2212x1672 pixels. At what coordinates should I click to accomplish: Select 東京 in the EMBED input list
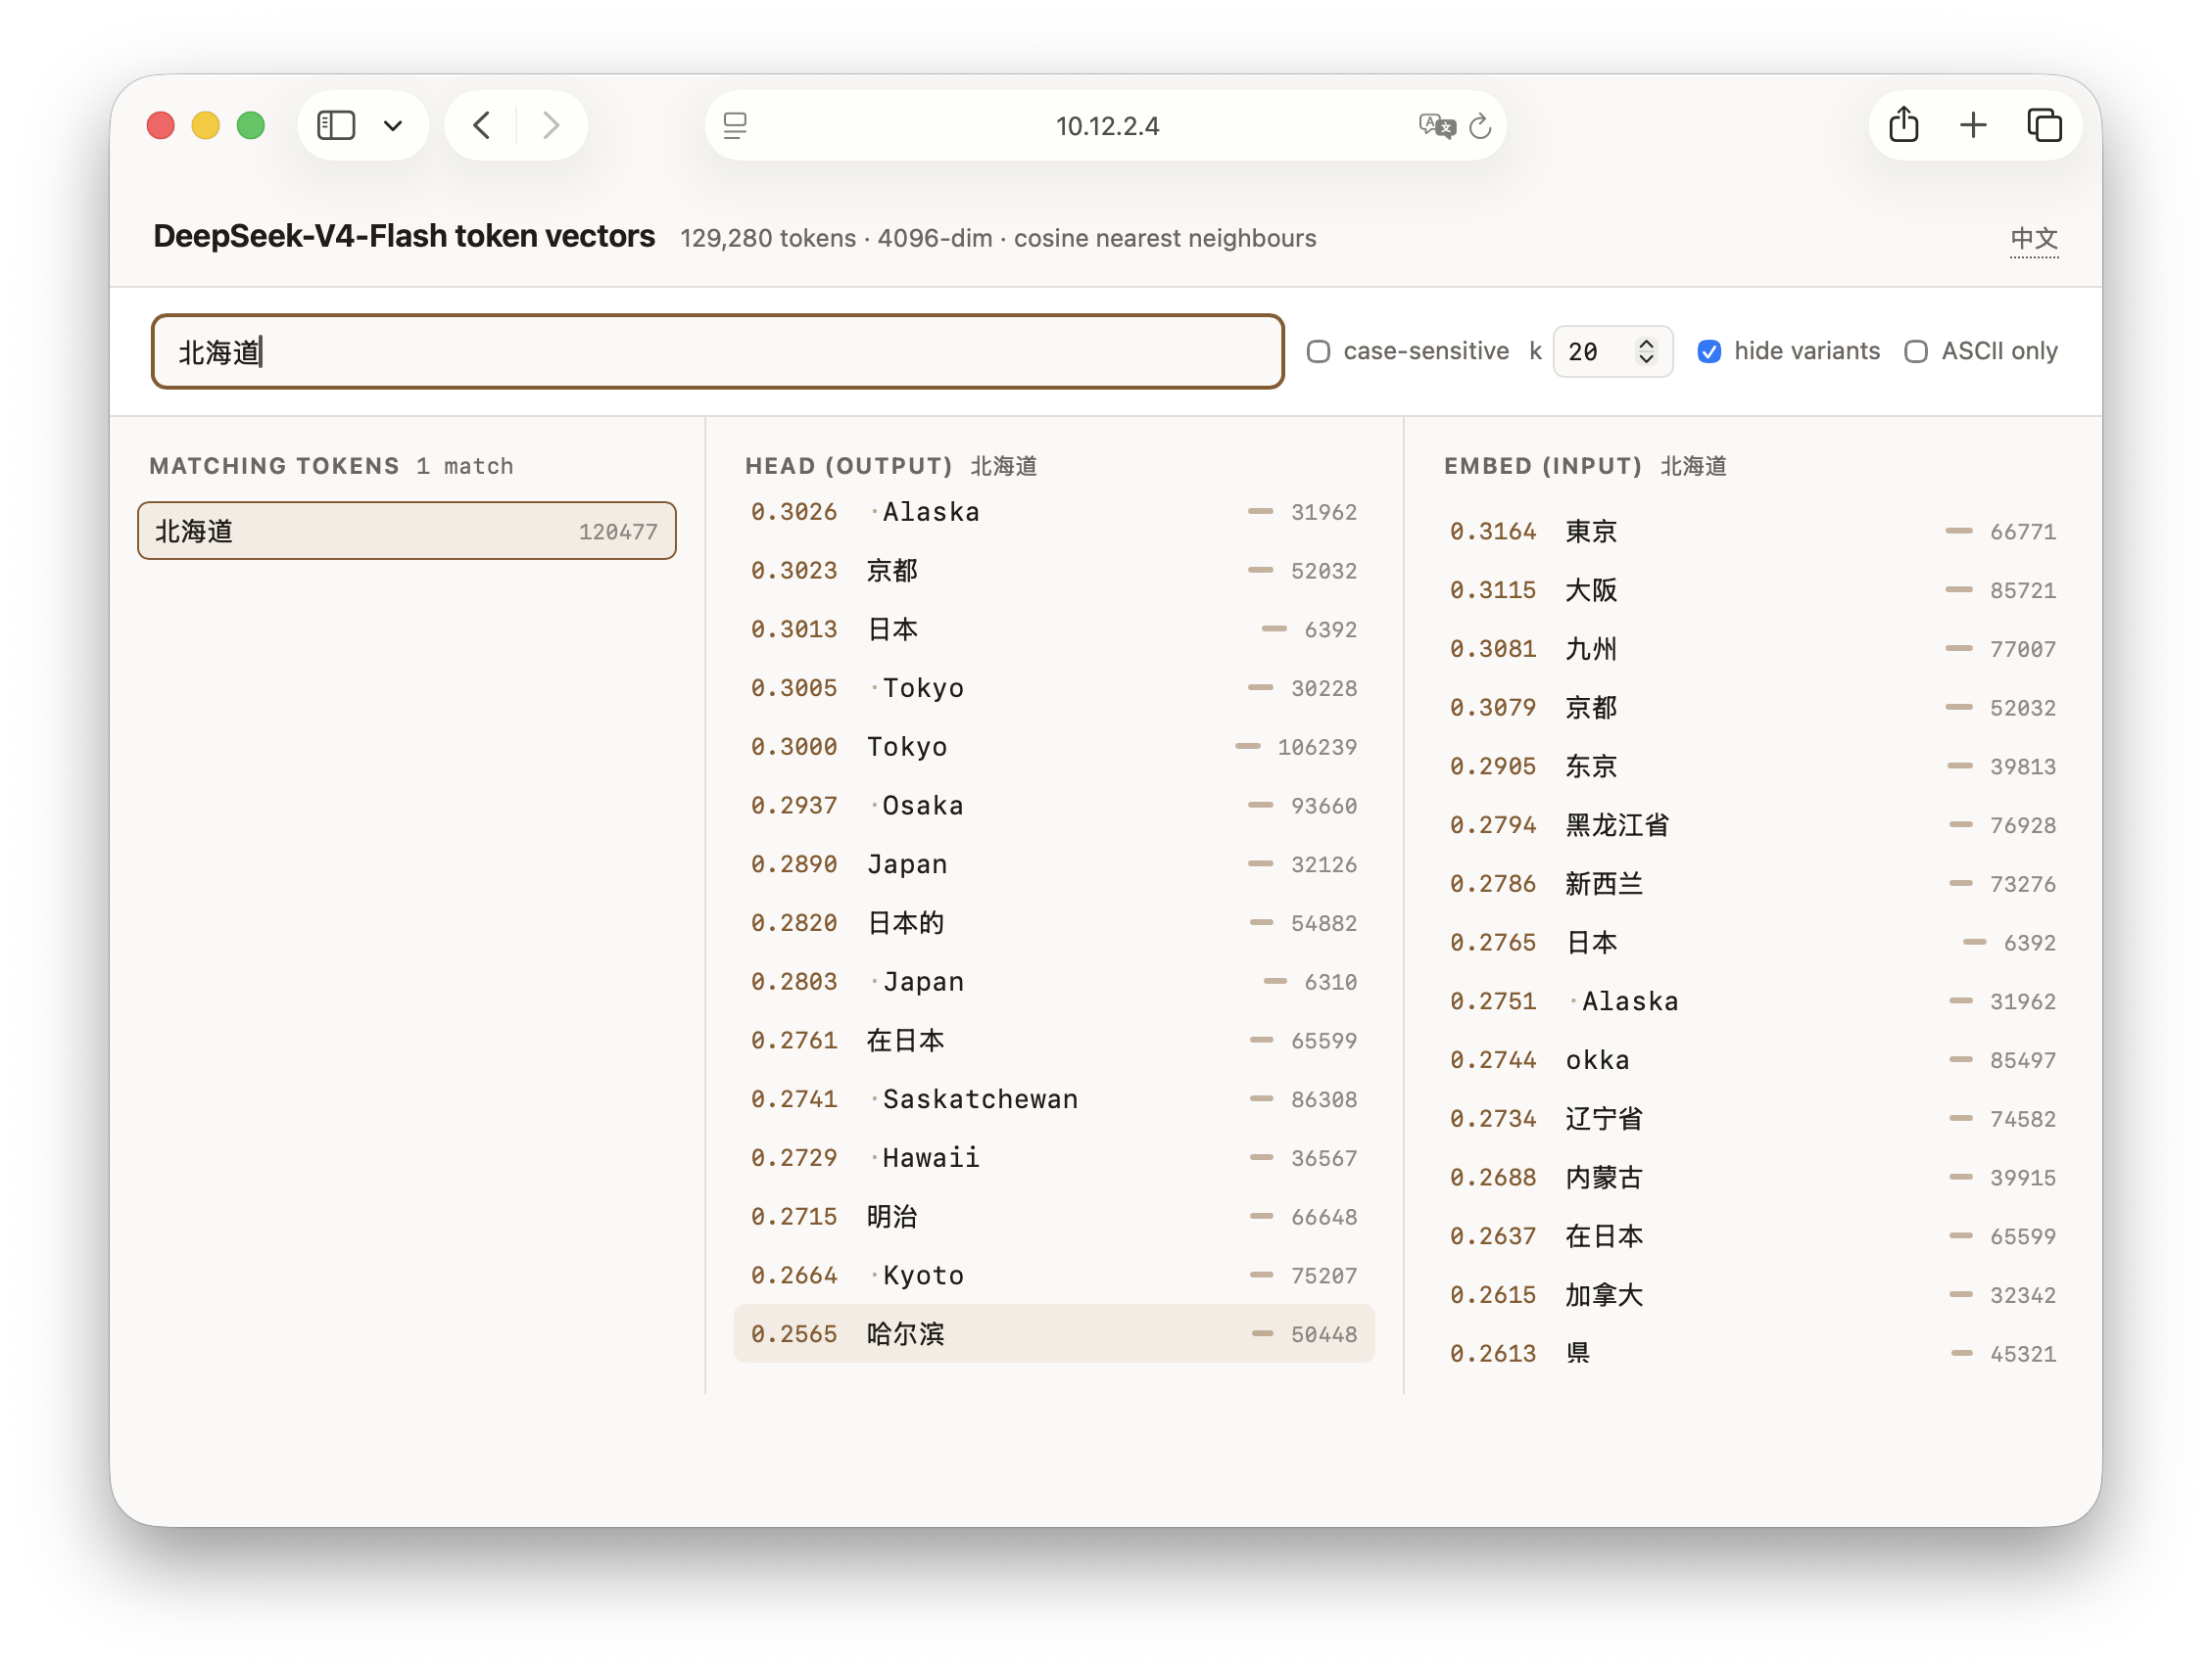click(1752, 532)
